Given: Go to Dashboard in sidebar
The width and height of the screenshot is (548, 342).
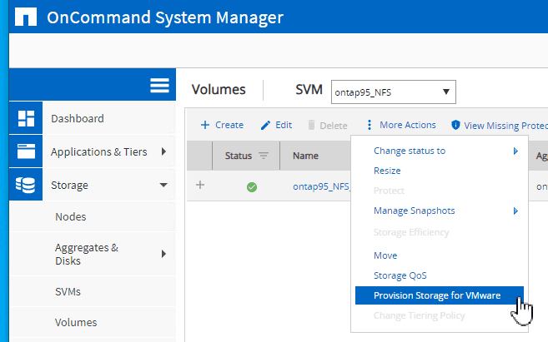Looking at the screenshot, I should (x=78, y=118).
